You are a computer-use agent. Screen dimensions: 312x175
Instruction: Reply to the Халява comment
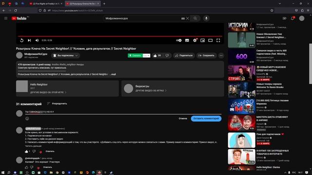click(48, 167)
